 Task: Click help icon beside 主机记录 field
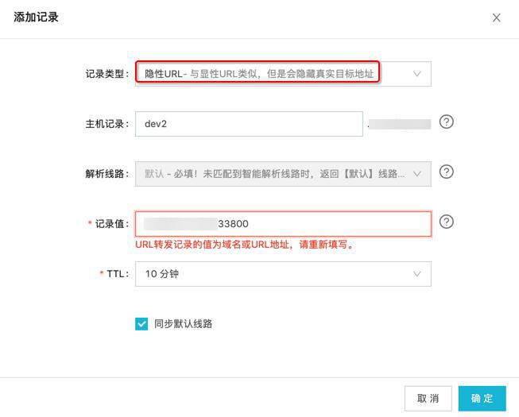[446, 122]
